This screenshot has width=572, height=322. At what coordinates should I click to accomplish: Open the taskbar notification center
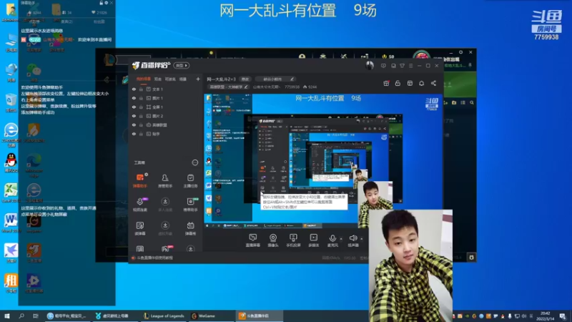(x=563, y=316)
